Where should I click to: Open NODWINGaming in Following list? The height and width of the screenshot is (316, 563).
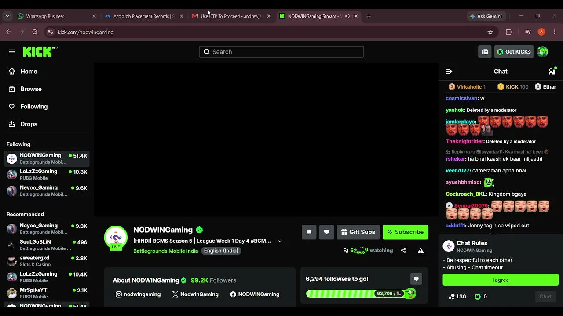pos(47,158)
